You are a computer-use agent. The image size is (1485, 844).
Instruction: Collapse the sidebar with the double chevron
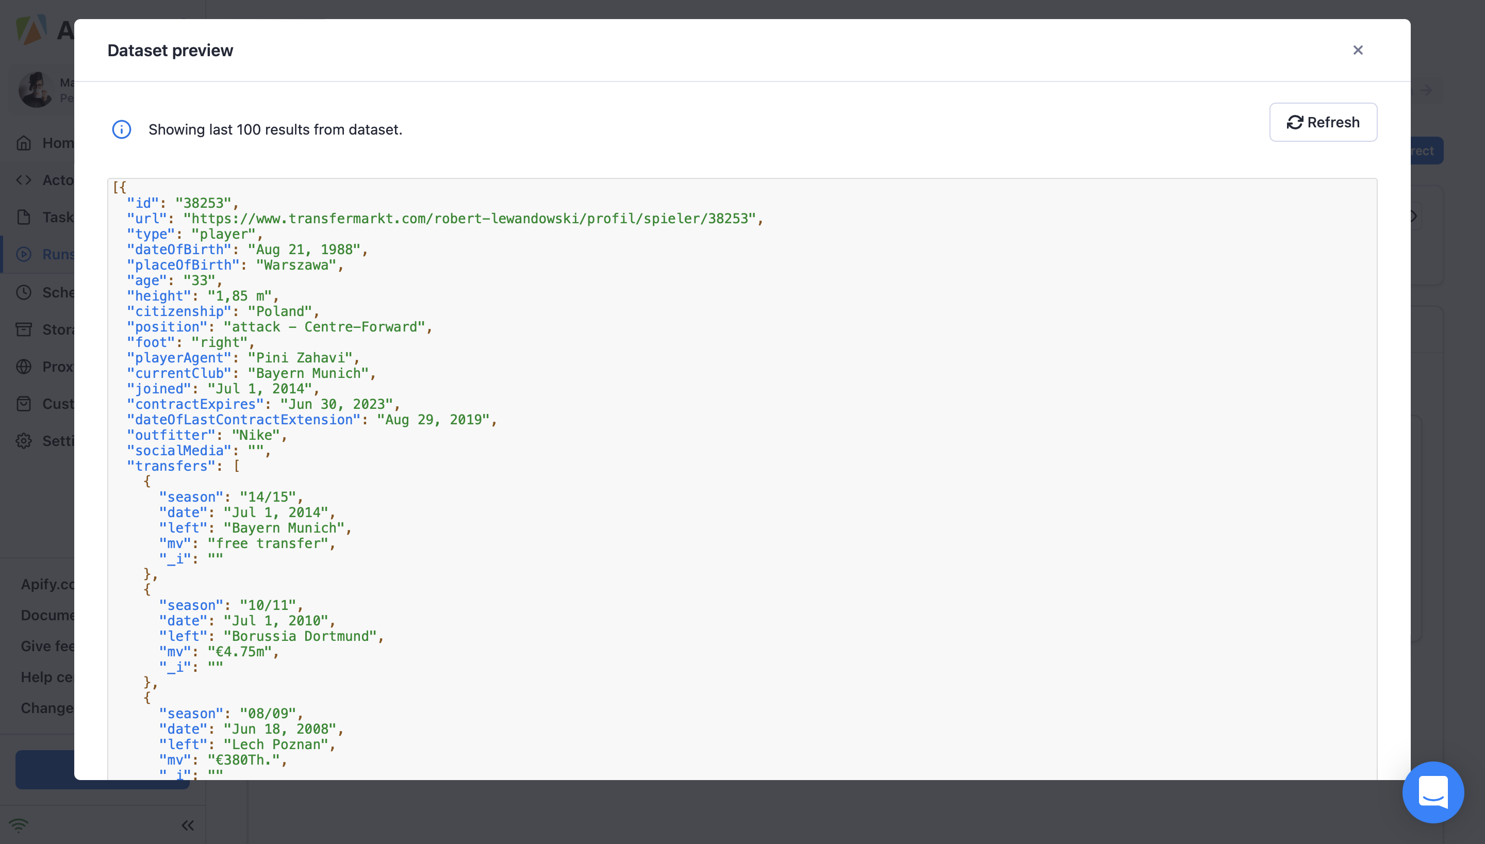[x=187, y=825]
